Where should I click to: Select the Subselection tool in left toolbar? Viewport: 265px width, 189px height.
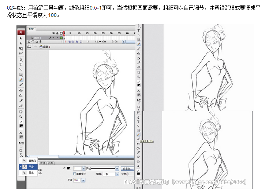tap(21, 43)
